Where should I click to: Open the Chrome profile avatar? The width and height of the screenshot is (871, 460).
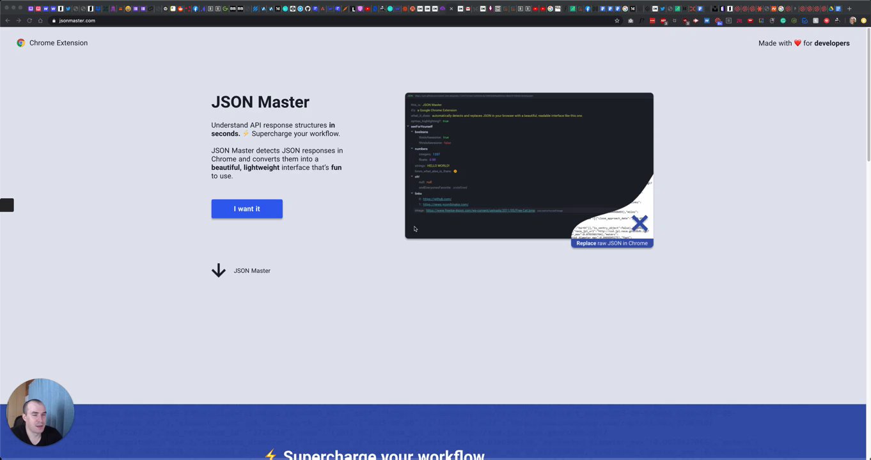click(853, 20)
